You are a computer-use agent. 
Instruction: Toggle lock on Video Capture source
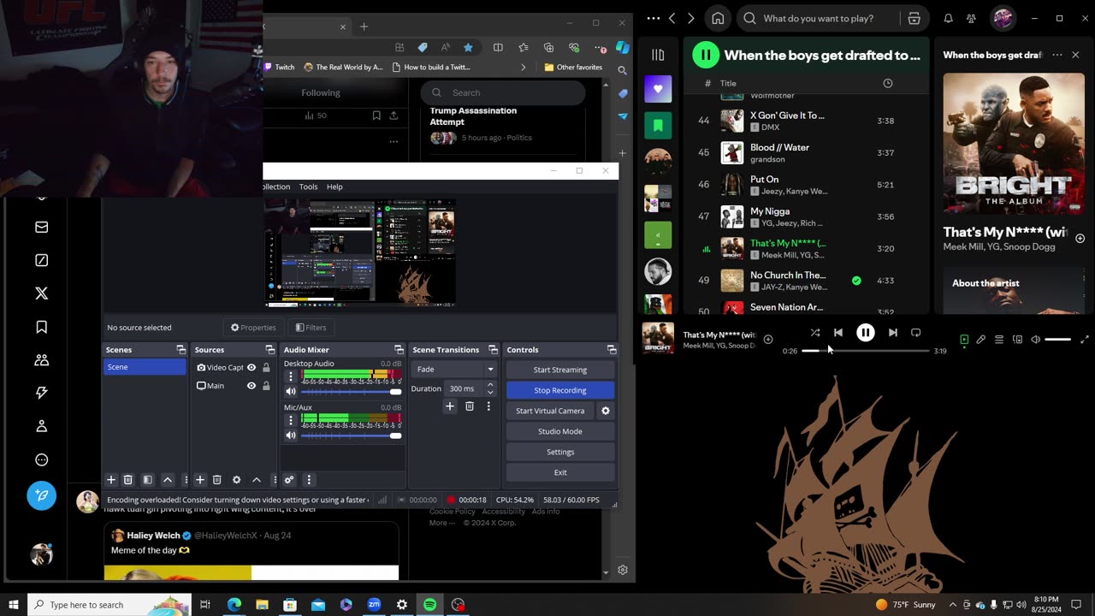266,368
